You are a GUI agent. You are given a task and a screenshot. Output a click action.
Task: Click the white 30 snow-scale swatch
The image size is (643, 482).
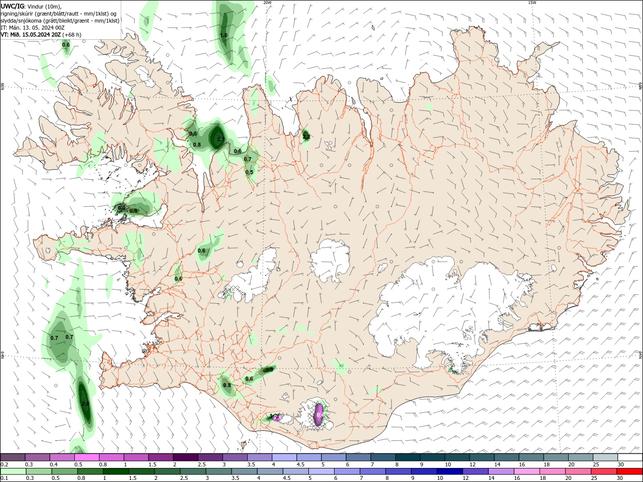point(629,457)
